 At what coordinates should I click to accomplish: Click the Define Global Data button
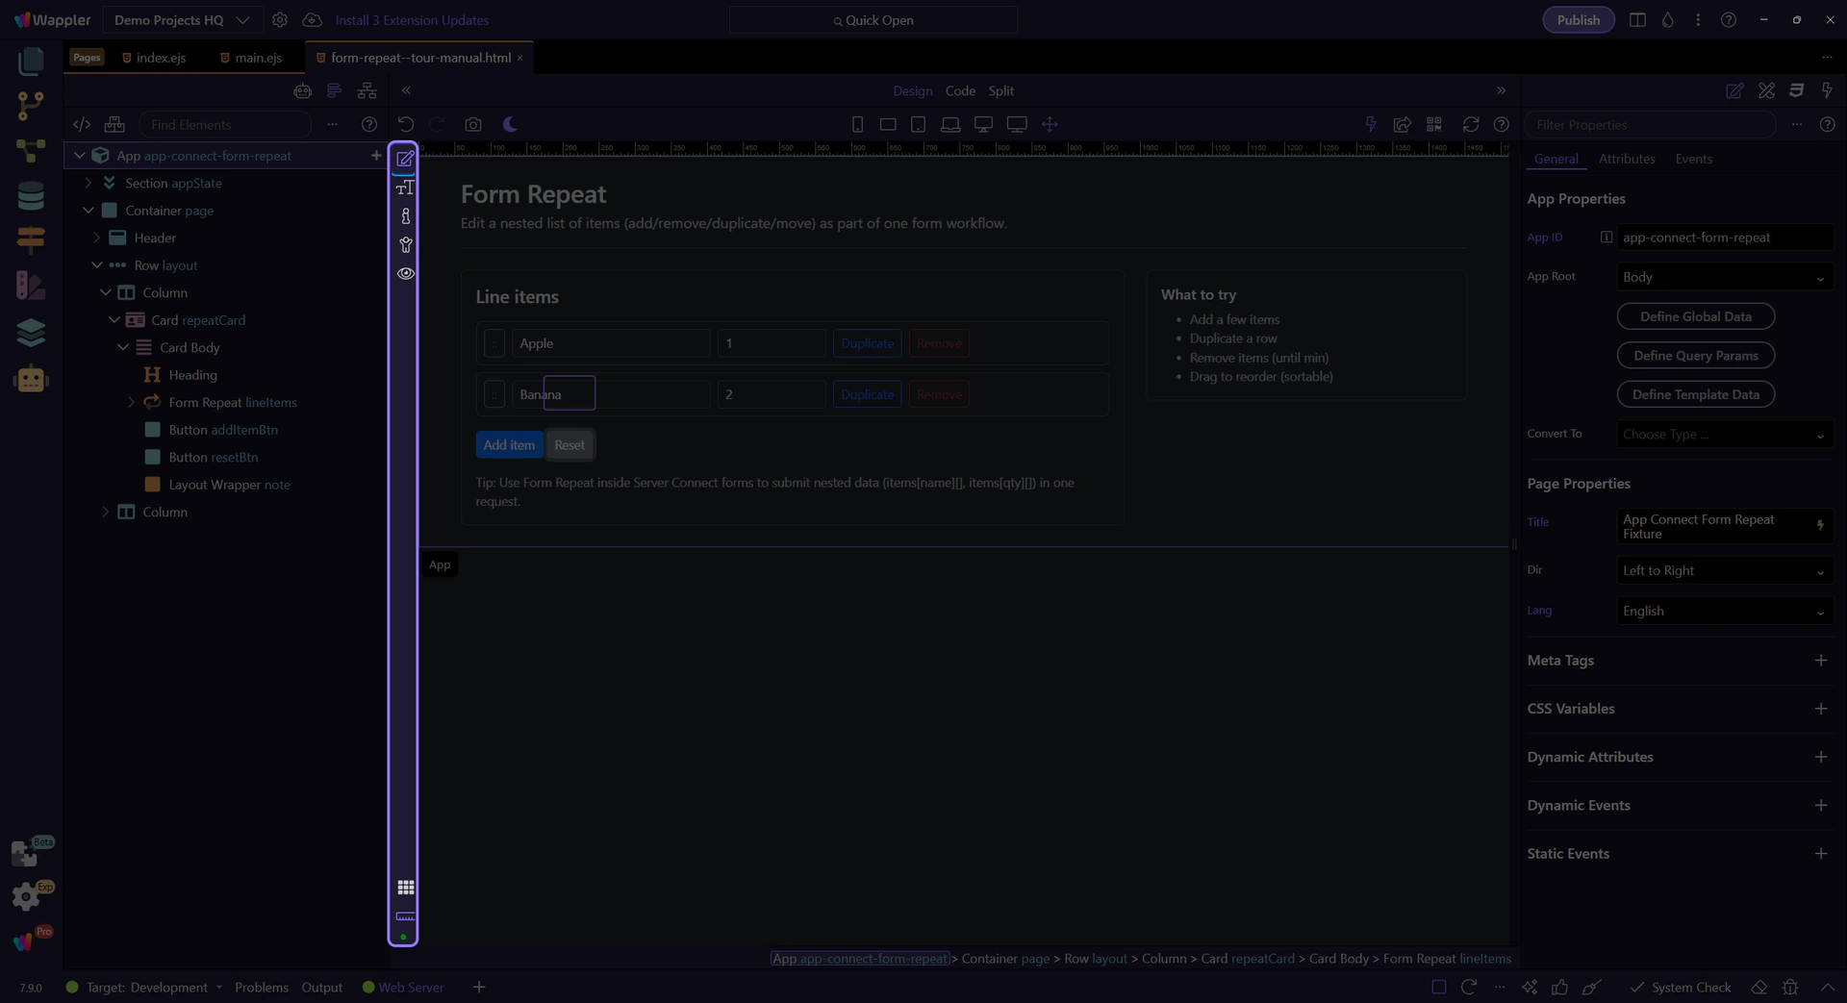coord(1695,316)
